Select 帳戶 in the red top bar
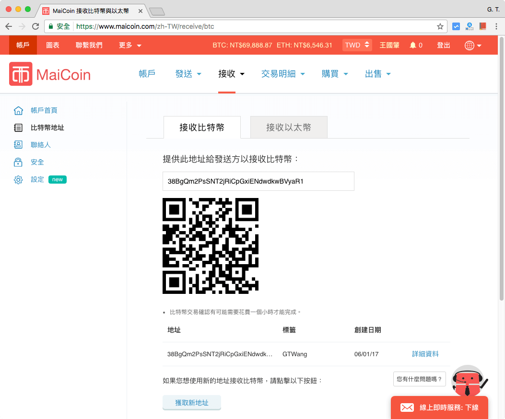This screenshot has width=505, height=419. [22, 45]
